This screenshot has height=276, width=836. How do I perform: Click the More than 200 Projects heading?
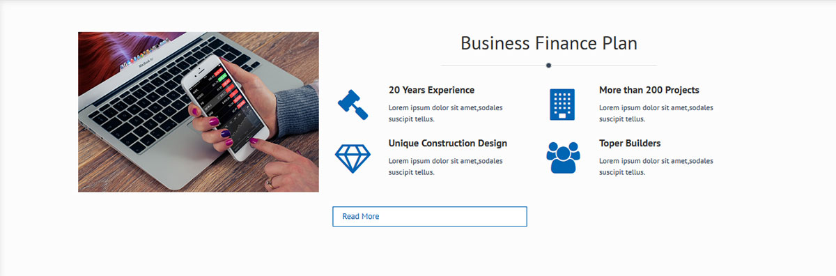pos(649,90)
